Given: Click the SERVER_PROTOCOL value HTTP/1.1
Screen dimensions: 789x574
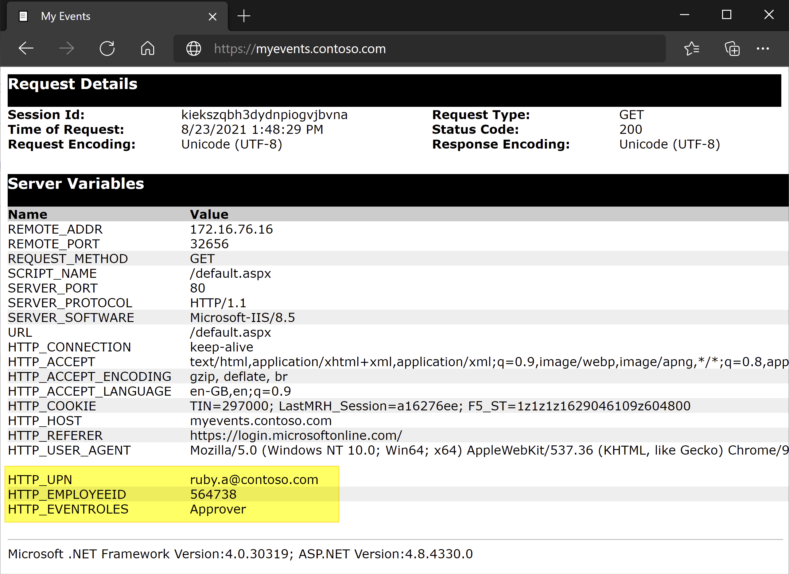Looking at the screenshot, I should 218,303.
